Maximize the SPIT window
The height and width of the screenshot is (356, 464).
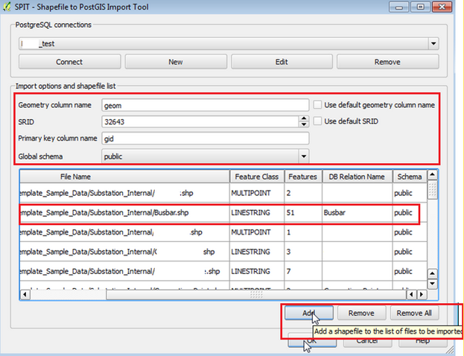421,7
